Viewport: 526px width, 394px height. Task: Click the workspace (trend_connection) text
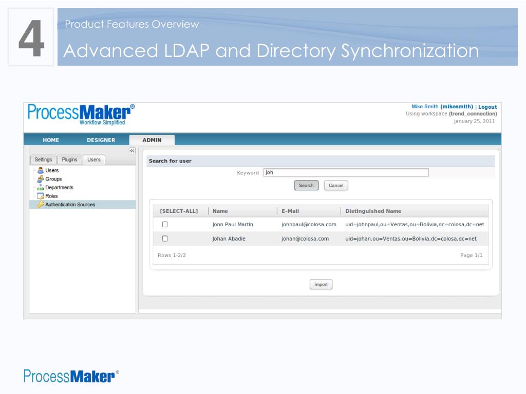coord(473,113)
